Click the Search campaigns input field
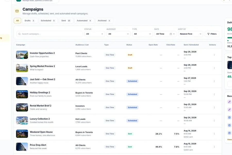The width and height of the screenshot is (232, 155). (x=49, y=34)
